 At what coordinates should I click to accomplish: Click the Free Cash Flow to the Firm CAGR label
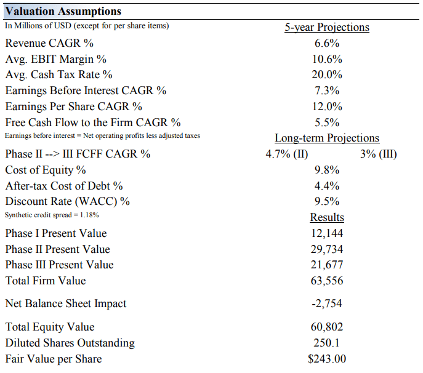coord(93,122)
